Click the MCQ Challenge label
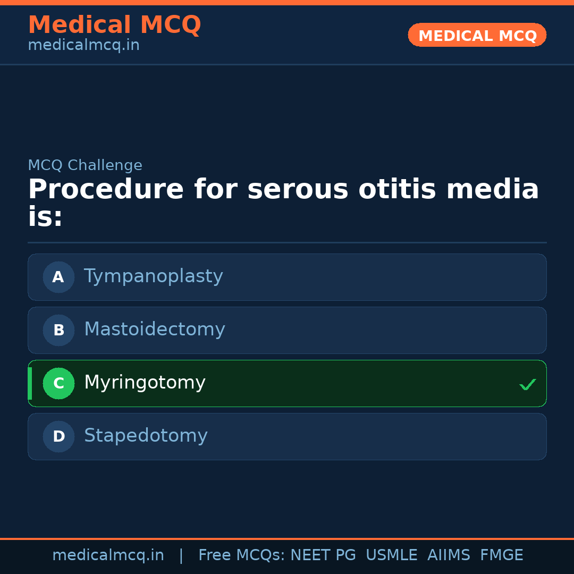This screenshot has height=574, width=574. coord(85,165)
